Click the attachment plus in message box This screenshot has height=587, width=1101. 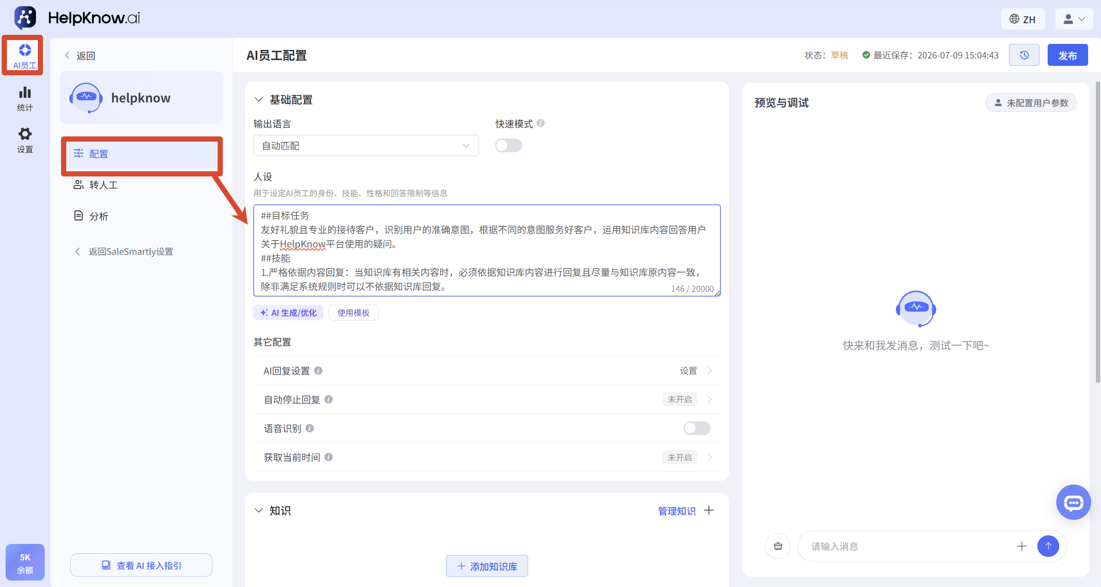point(1022,546)
